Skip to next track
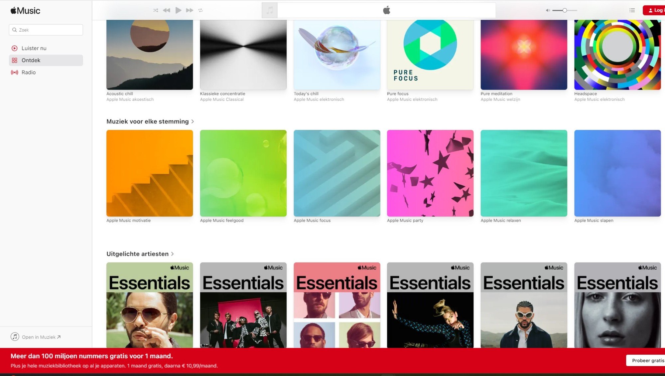Image resolution: width=665 pixels, height=376 pixels. (190, 10)
